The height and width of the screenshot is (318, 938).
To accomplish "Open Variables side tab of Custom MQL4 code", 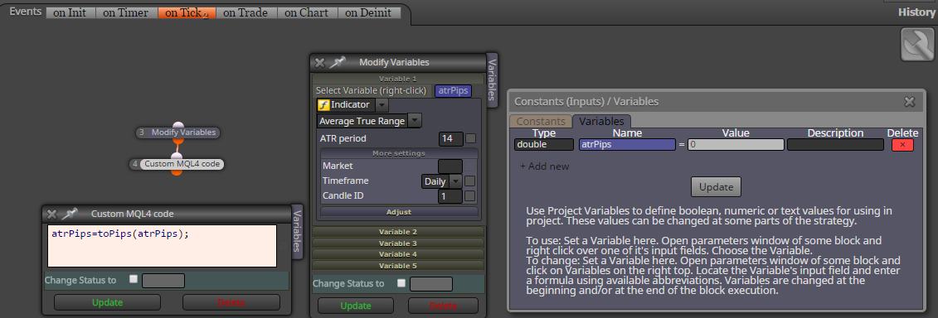I will (x=297, y=232).
